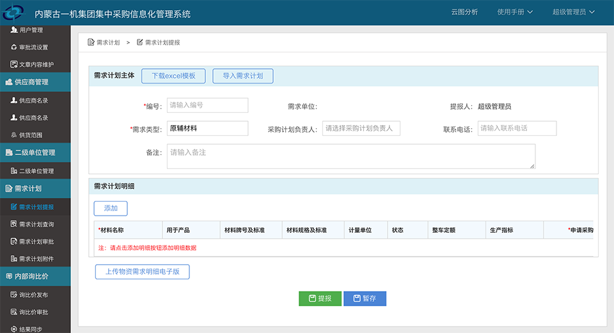Collapse the 供应商管理 sidebar section
Screen dimensions: 614x333
coord(35,82)
